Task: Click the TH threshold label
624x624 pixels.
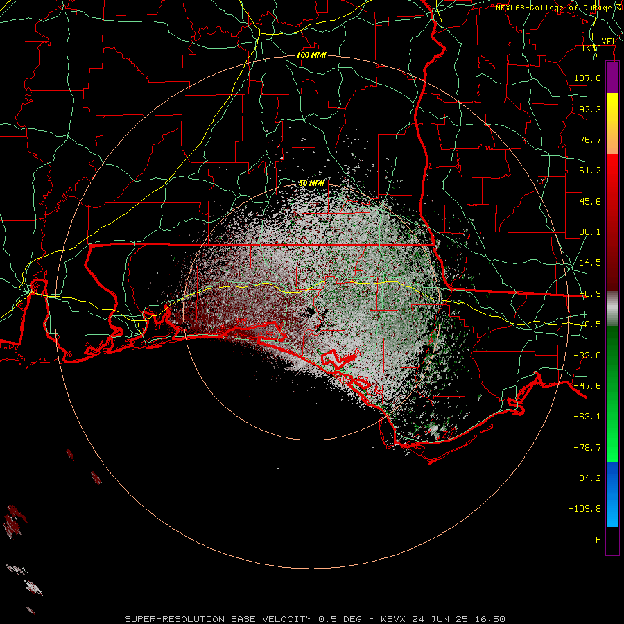Action: tap(596, 540)
